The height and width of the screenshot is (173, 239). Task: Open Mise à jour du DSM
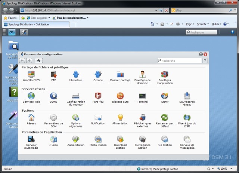pos(187,117)
